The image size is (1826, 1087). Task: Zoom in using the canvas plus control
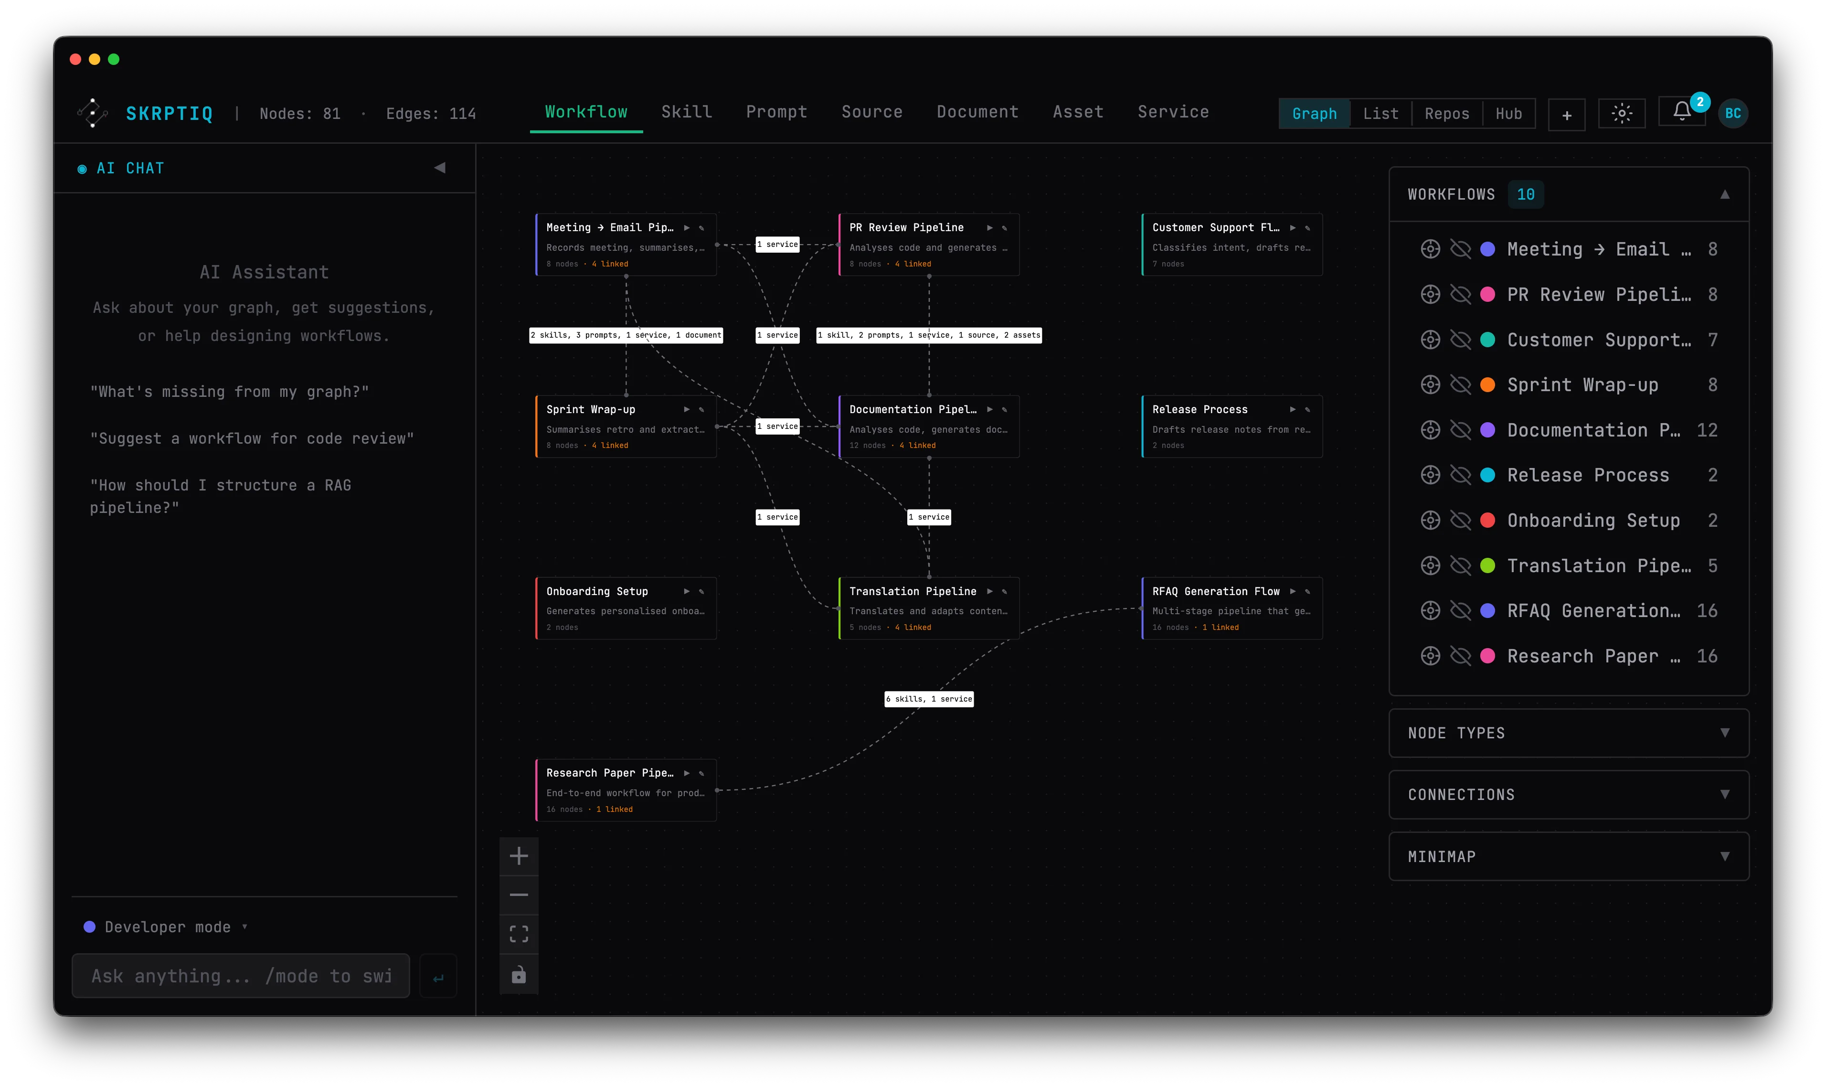click(x=519, y=855)
